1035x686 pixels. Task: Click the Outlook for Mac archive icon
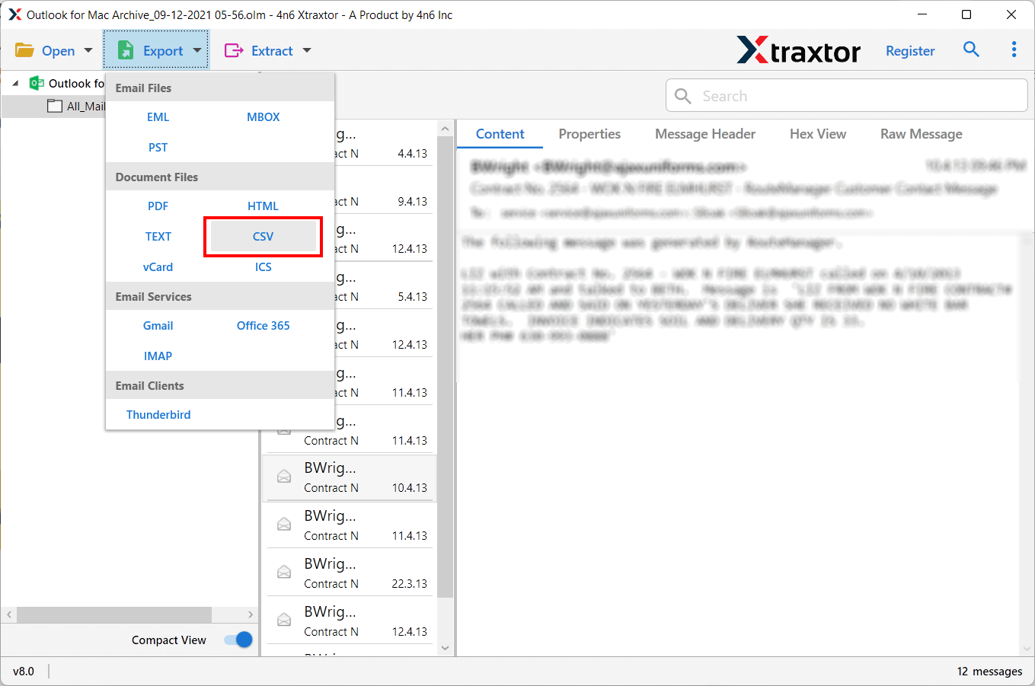pos(37,83)
